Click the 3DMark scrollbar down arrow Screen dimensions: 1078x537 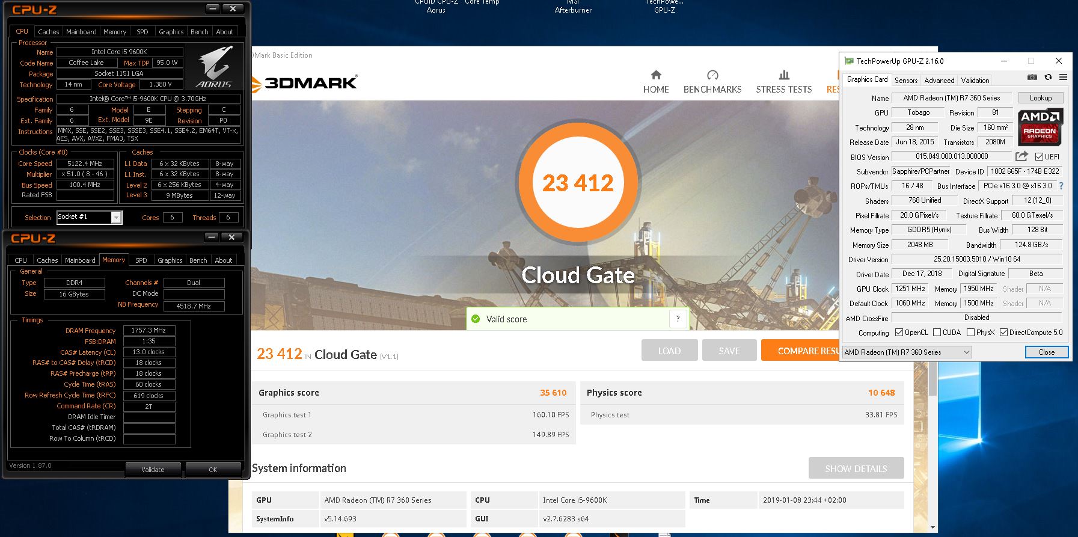(x=933, y=527)
